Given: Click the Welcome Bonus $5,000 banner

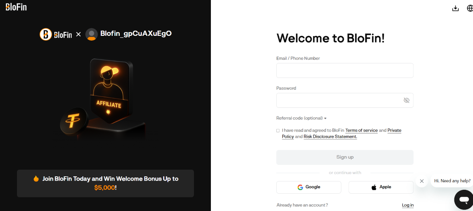Looking at the screenshot, I should [x=105, y=183].
